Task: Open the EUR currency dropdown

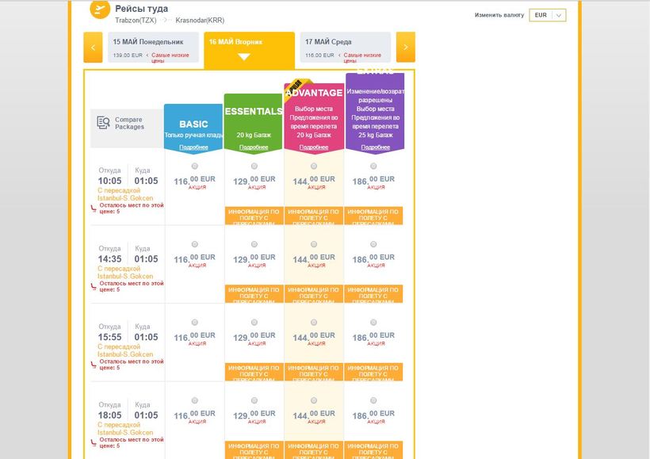Action: click(x=548, y=15)
